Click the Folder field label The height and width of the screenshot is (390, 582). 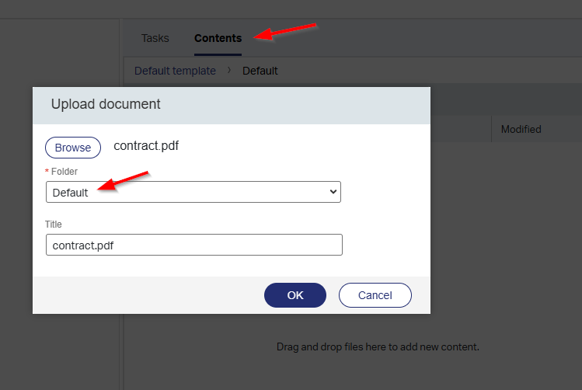click(64, 171)
